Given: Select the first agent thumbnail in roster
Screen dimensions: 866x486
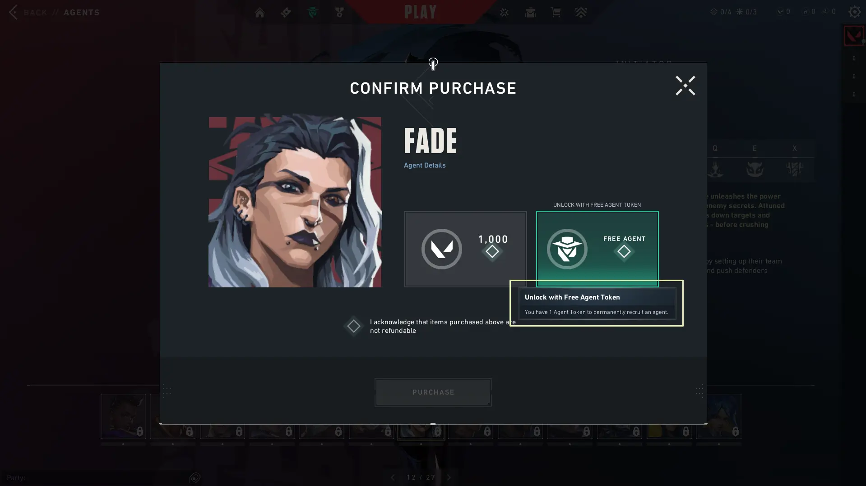Looking at the screenshot, I should coord(123,416).
